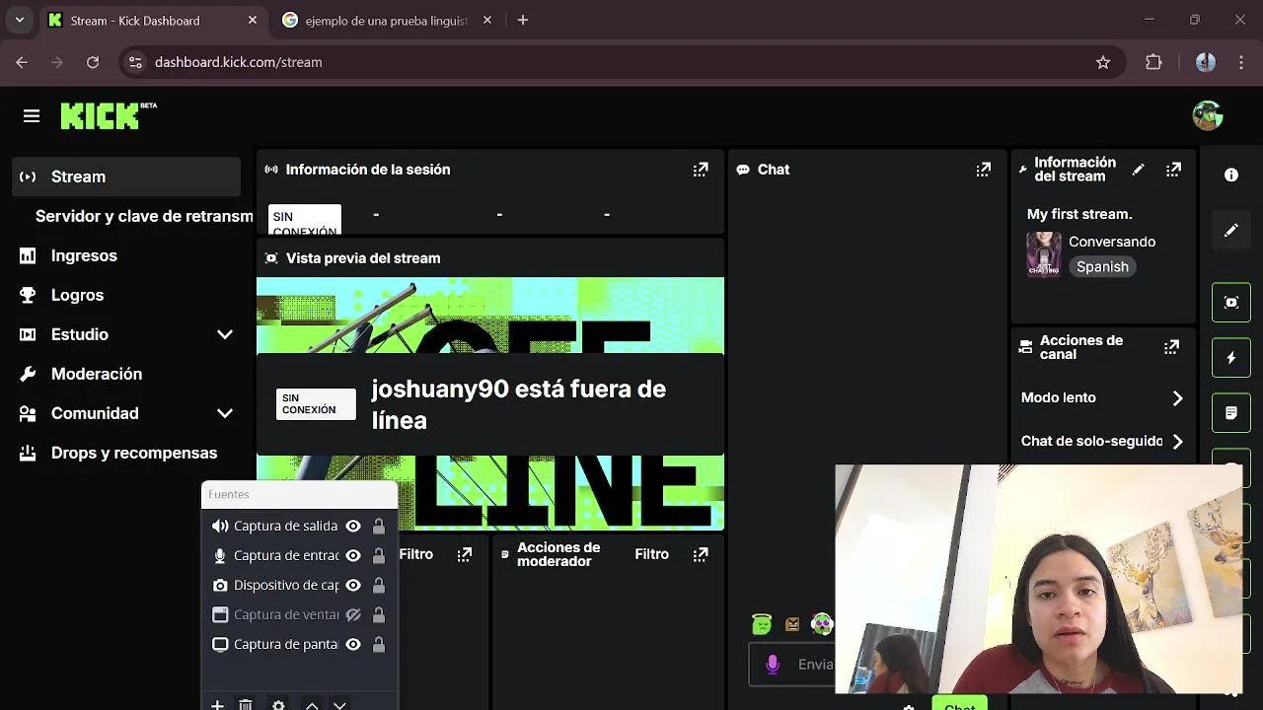Toggle the lock on Captura de pantalla
1263x710 pixels.
(x=379, y=644)
